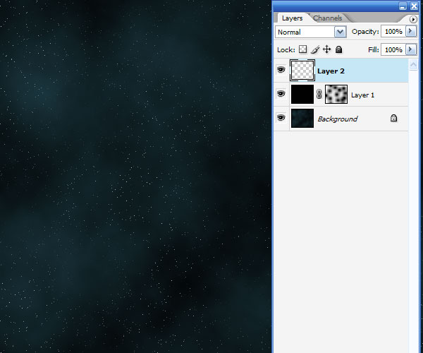Image resolution: width=423 pixels, height=353 pixels.
Task: Open the Fill slider arrow
Action: [411, 49]
